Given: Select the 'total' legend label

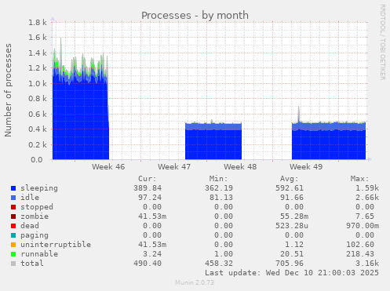Looking at the screenshot, I should pyautogui.click(x=32, y=264).
